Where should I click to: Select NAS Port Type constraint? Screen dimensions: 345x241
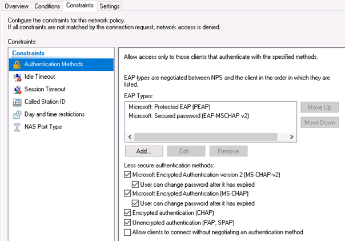click(61, 127)
